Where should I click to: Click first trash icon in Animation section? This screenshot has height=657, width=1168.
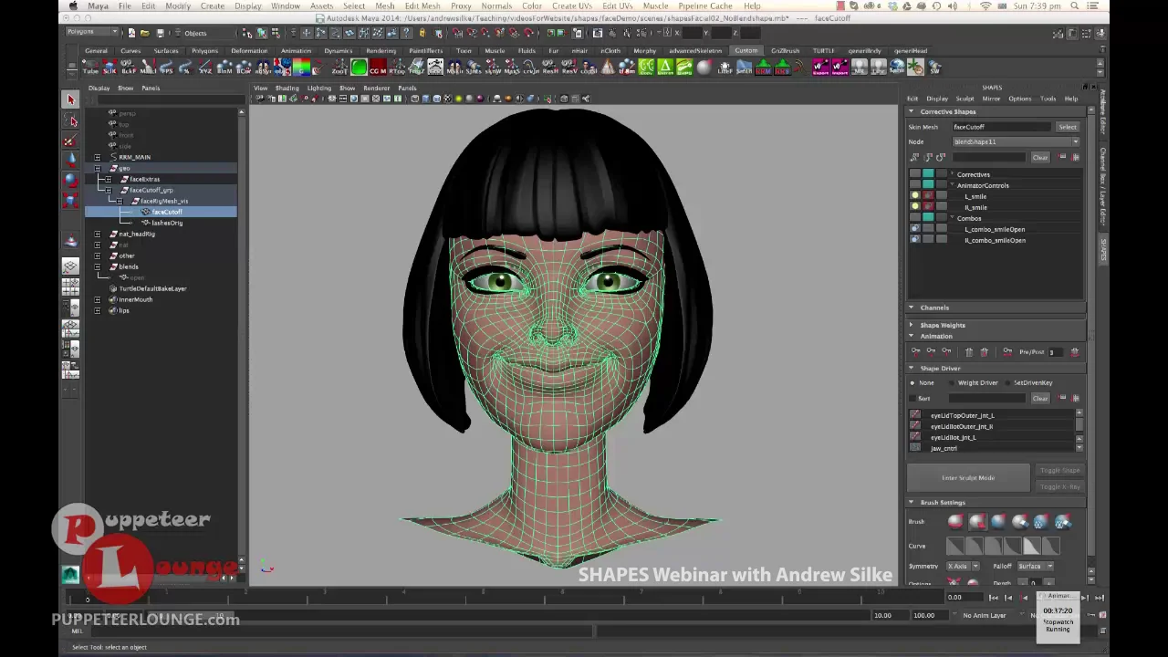pos(969,351)
